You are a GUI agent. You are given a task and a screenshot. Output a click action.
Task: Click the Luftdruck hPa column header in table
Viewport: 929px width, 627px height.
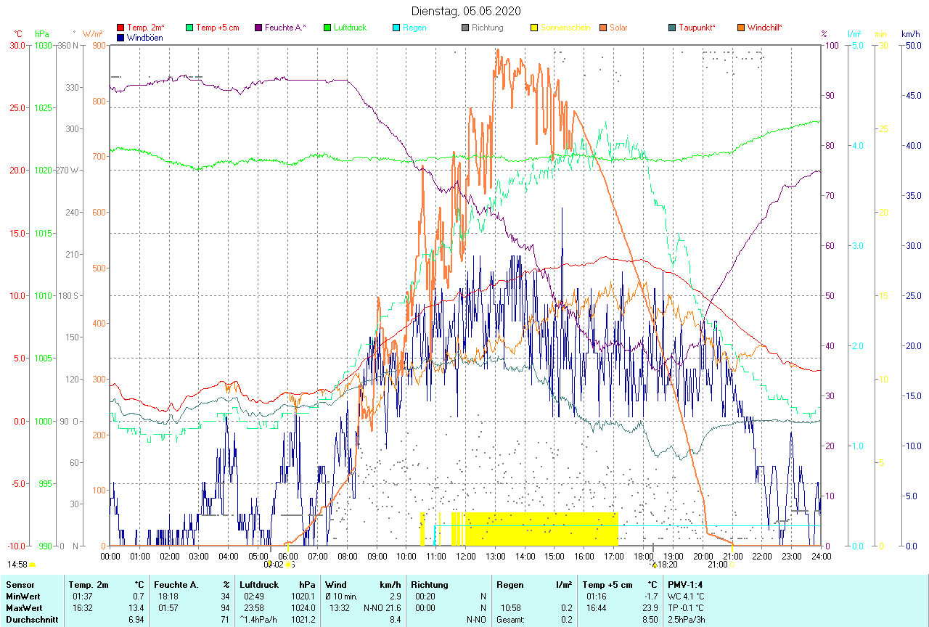(x=277, y=585)
